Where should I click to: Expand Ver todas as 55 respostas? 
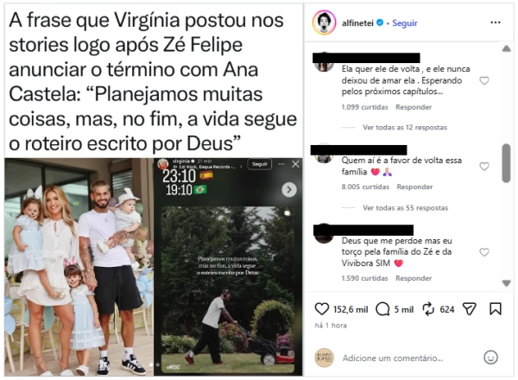point(406,208)
